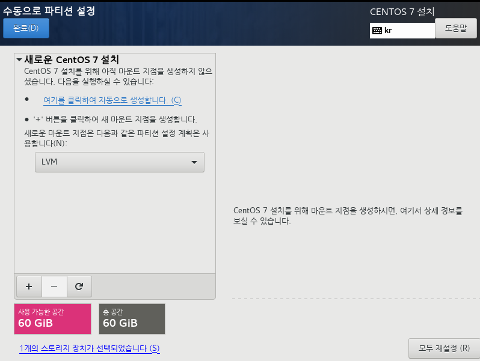Open the 1개의 스토리지 장치가 선택되었습니다 link

pyautogui.click(x=90, y=348)
